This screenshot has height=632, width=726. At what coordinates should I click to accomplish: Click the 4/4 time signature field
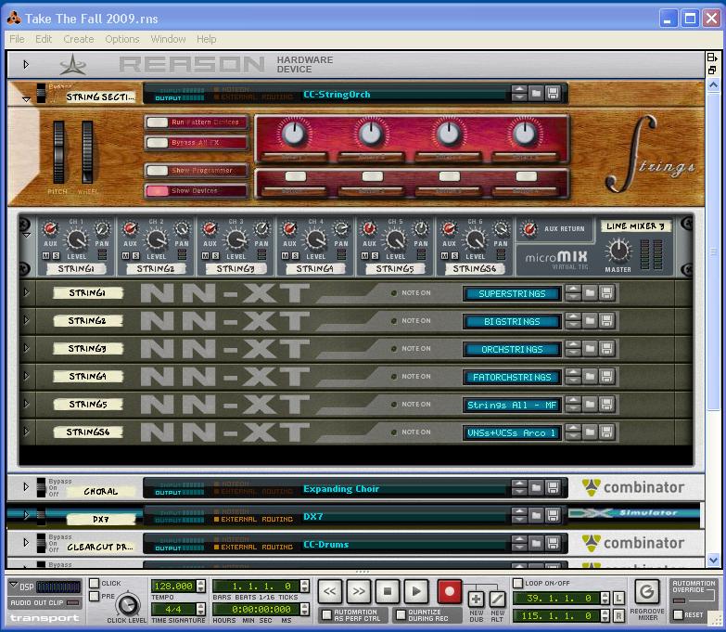tap(173, 609)
